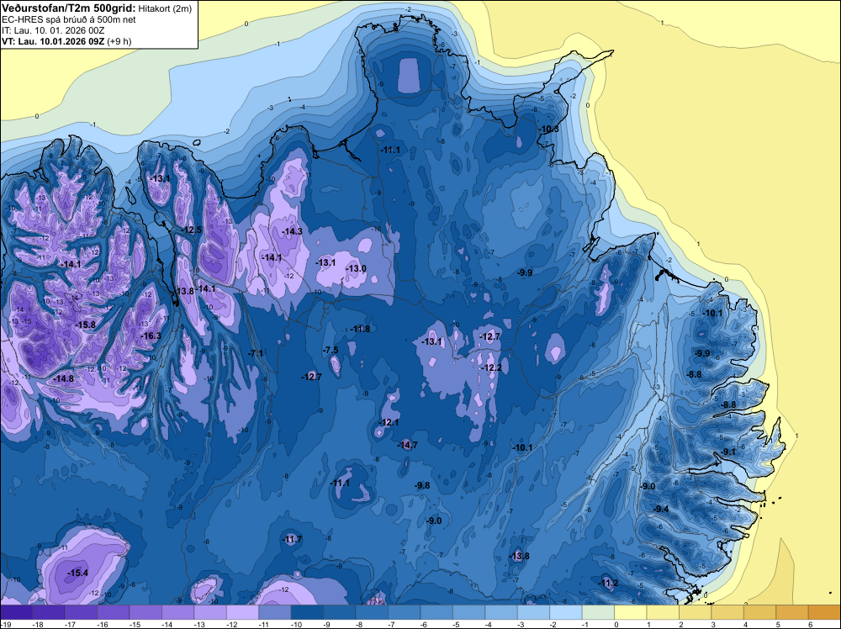Click the -15.4 temperature label
The height and width of the screenshot is (629, 841).
(x=77, y=573)
